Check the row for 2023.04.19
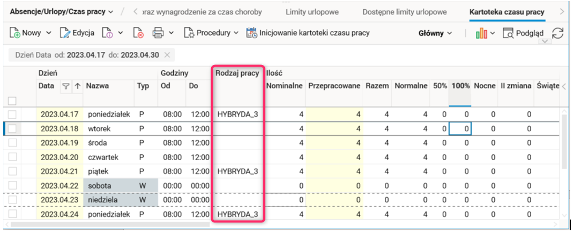Screen dimensions: 574x234 (12, 142)
